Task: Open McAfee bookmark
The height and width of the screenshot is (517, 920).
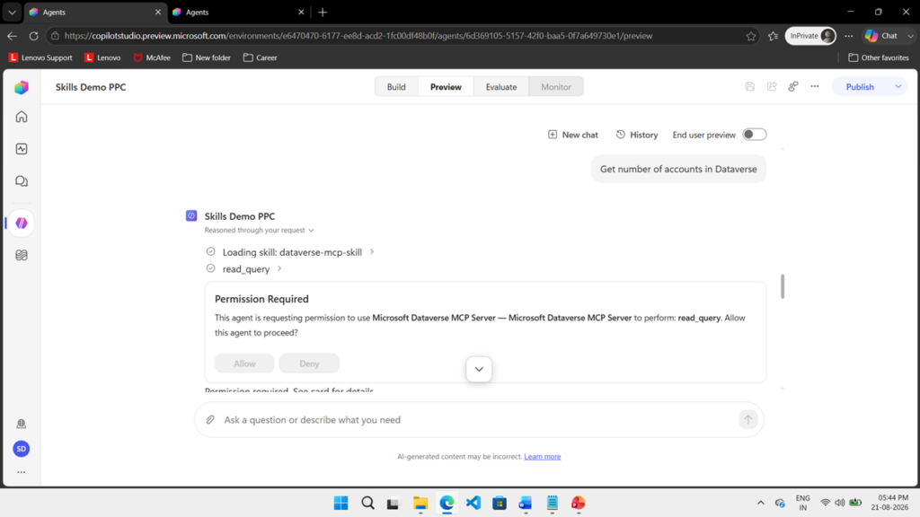Action: pos(152,57)
